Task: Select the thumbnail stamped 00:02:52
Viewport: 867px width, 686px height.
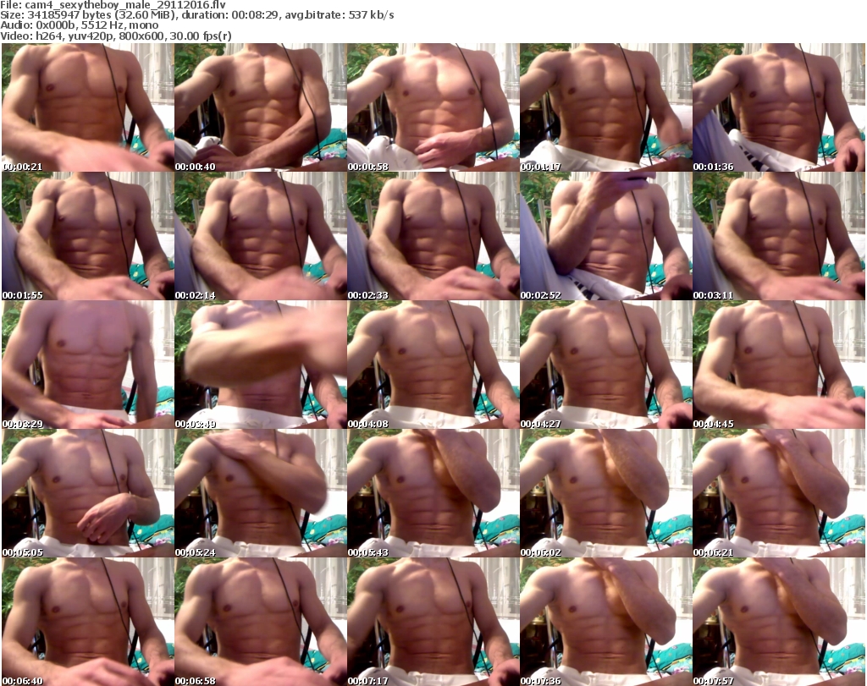Action: pyautogui.click(x=606, y=236)
